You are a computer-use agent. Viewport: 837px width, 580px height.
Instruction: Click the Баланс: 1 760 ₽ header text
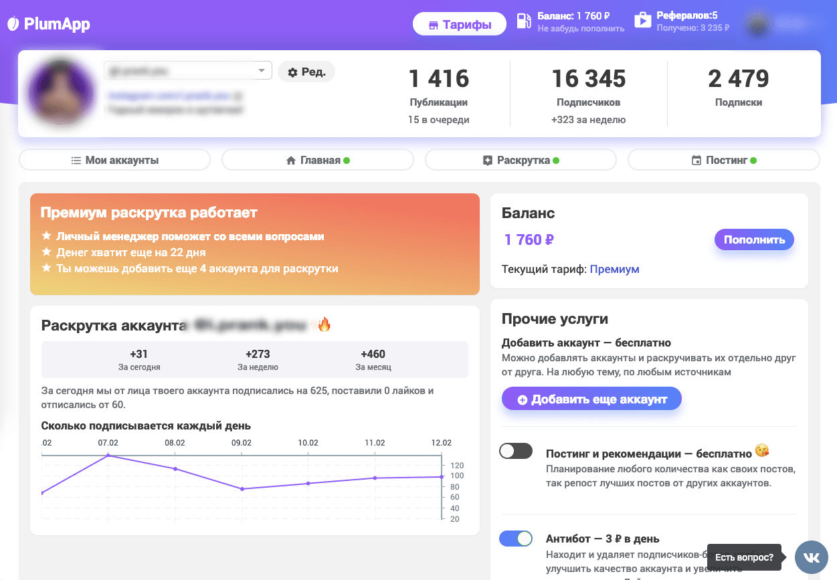coord(574,16)
